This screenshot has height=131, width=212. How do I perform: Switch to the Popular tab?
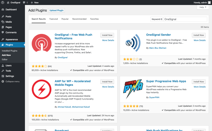click(65, 19)
